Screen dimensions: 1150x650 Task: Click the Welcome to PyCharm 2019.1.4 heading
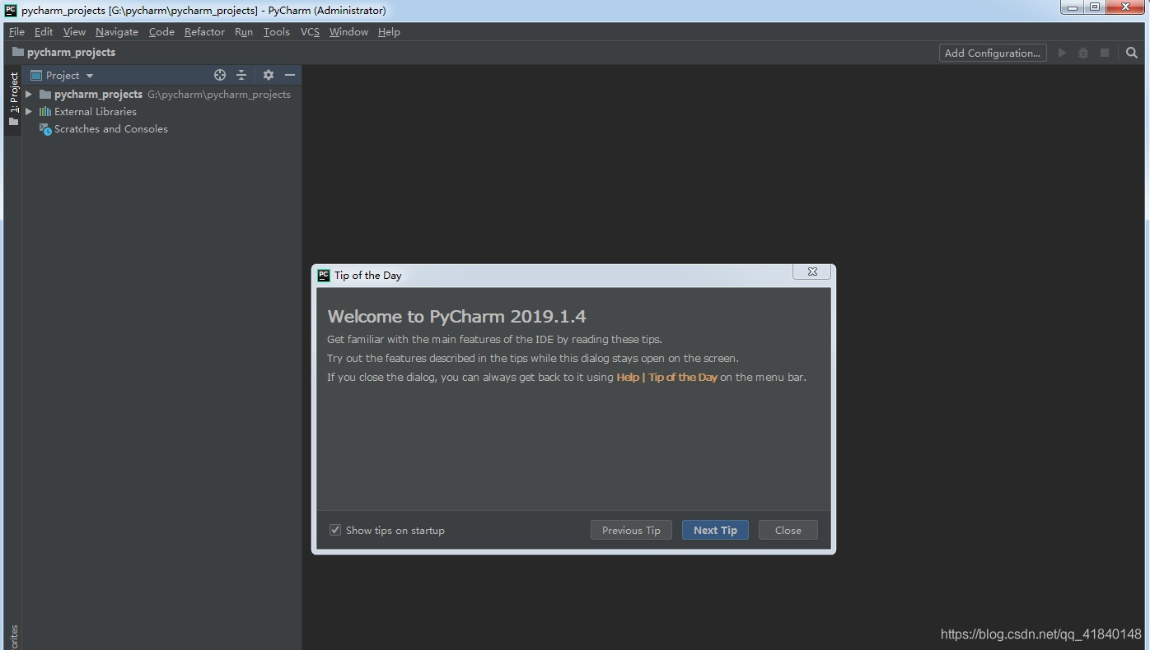coord(456,317)
